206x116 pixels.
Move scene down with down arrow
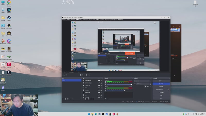[x=73, y=99]
